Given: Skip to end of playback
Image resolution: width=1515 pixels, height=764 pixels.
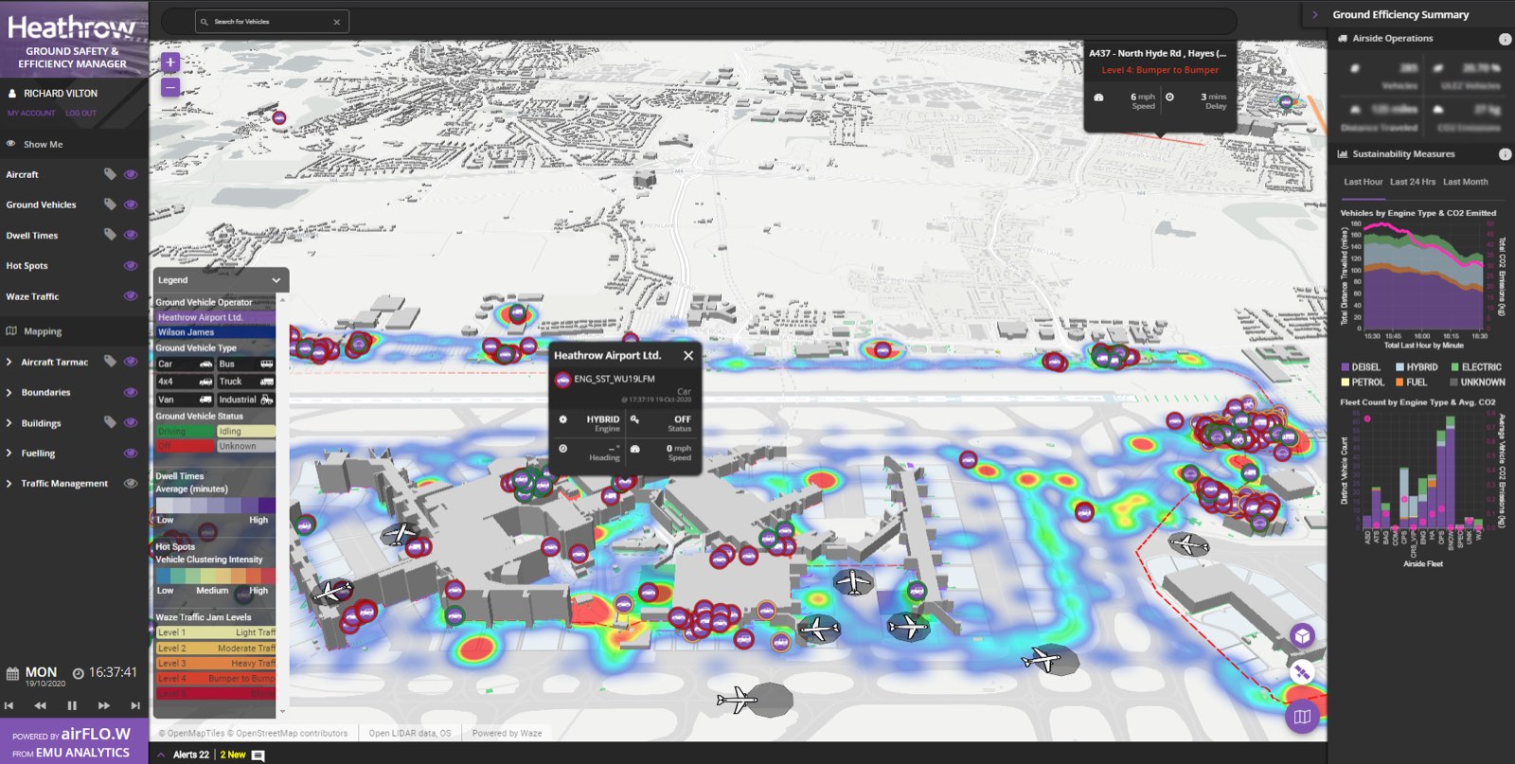Looking at the screenshot, I should (135, 705).
